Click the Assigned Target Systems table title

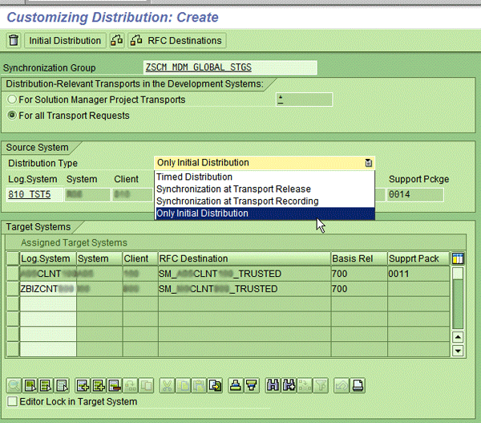74,242
